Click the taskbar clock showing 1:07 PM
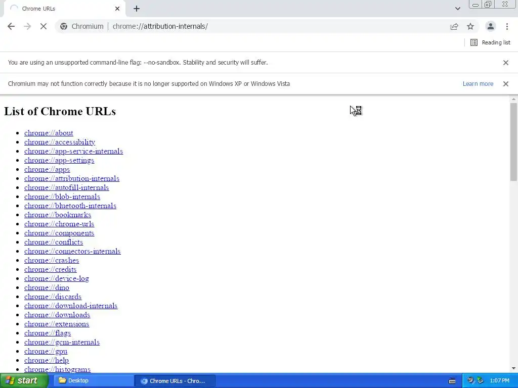The width and height of the screenshot is (518, 388). (x=499, y=381)
